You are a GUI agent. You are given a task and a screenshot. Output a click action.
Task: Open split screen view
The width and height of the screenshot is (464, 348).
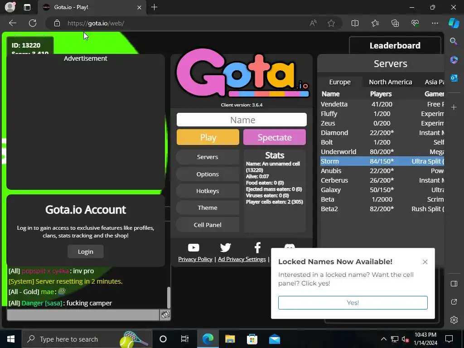pos(355,23)
